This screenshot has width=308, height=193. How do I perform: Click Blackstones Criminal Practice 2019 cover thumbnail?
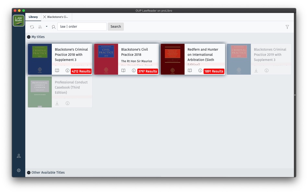coord(239,59)
